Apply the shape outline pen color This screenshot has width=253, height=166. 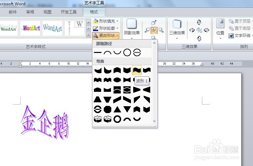[96, 28]
